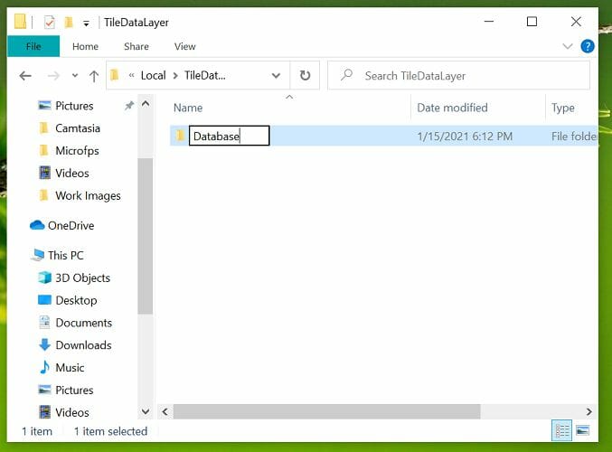This screenshot has height=452, width=612.
Task: Open Recent locations dropdown arrow
Action: pyautogui.click(x=75, y=75)
